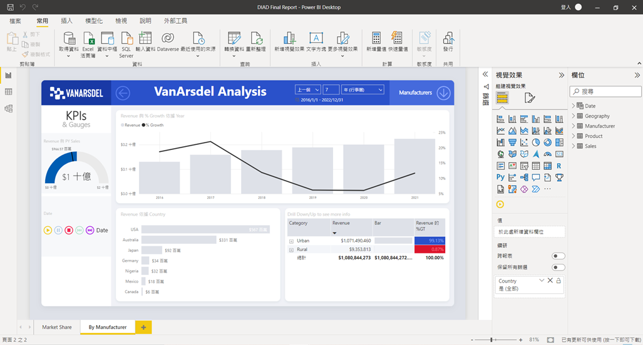The height and width of the screenshot is (345, 643).
Task: Expand the Urban row in matrix
Action: pos(291,241)
